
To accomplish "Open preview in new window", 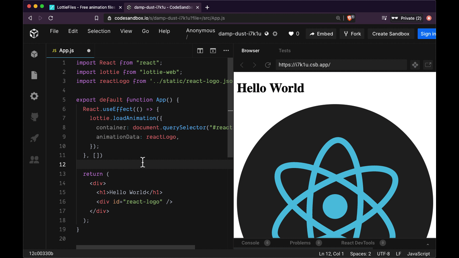I will [x=428, y=65].
